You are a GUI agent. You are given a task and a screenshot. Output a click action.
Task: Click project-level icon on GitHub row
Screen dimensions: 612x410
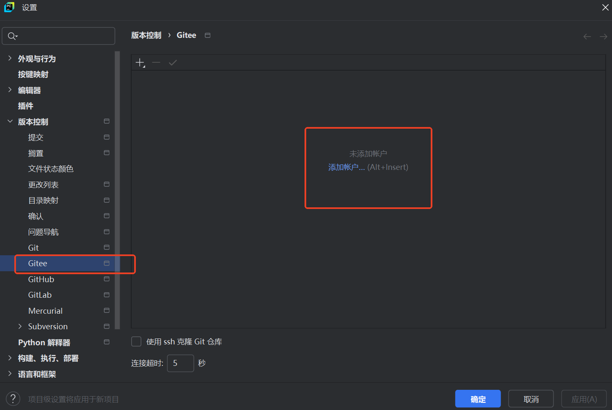click(106, 279)
